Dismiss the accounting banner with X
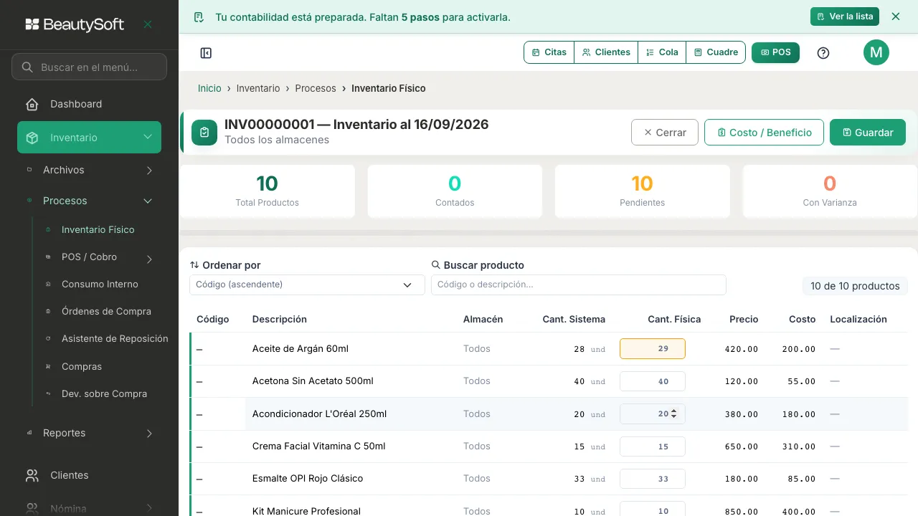The image size is (918, 516). pyautogui.click(x=895, y=16)
